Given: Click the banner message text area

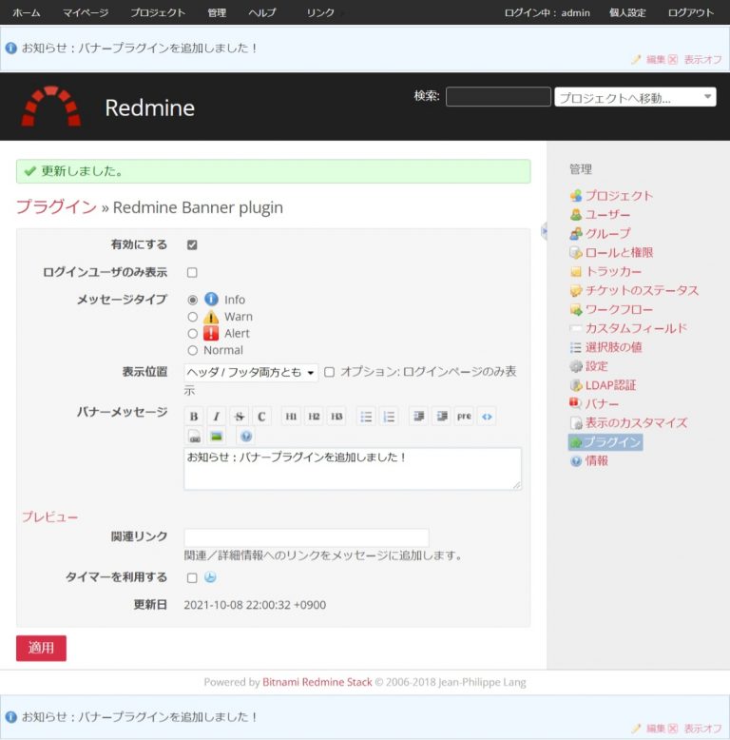Looking at the screenshot, I should pos(353,469).
